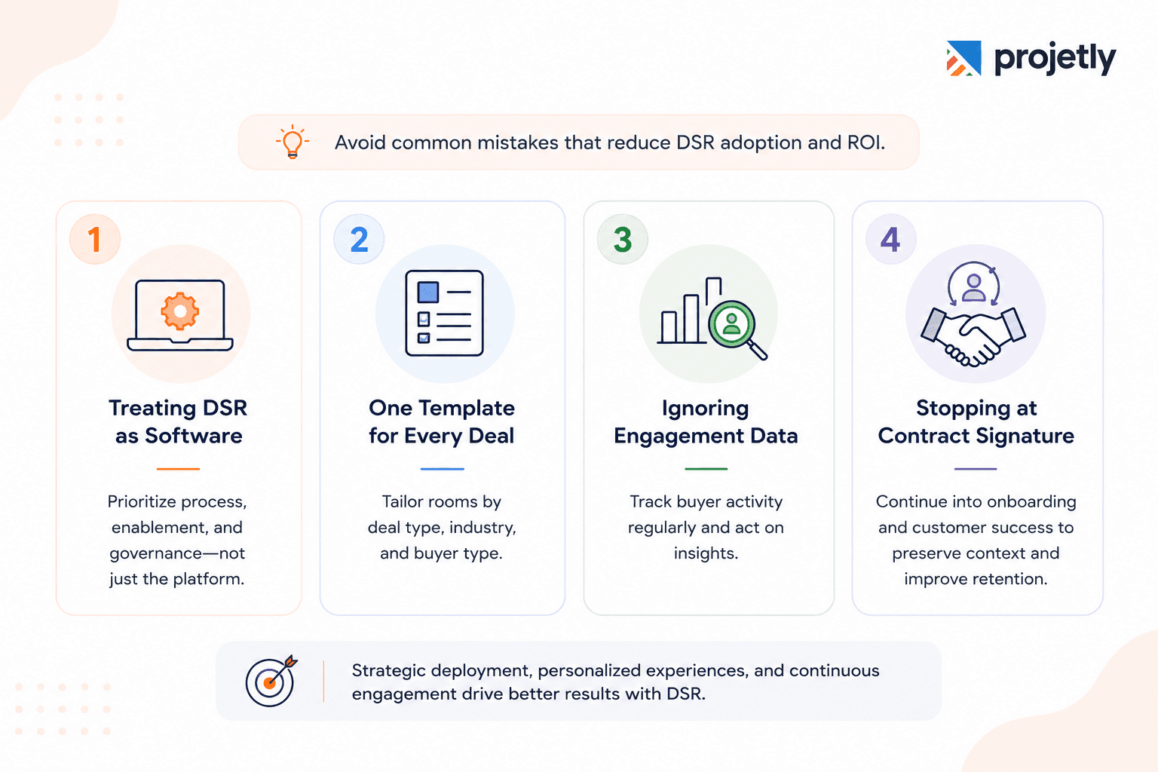Viewport: 1158px width, 772px height.
Task: Click the projetly logo icon
Action: (x=963, y=58)
